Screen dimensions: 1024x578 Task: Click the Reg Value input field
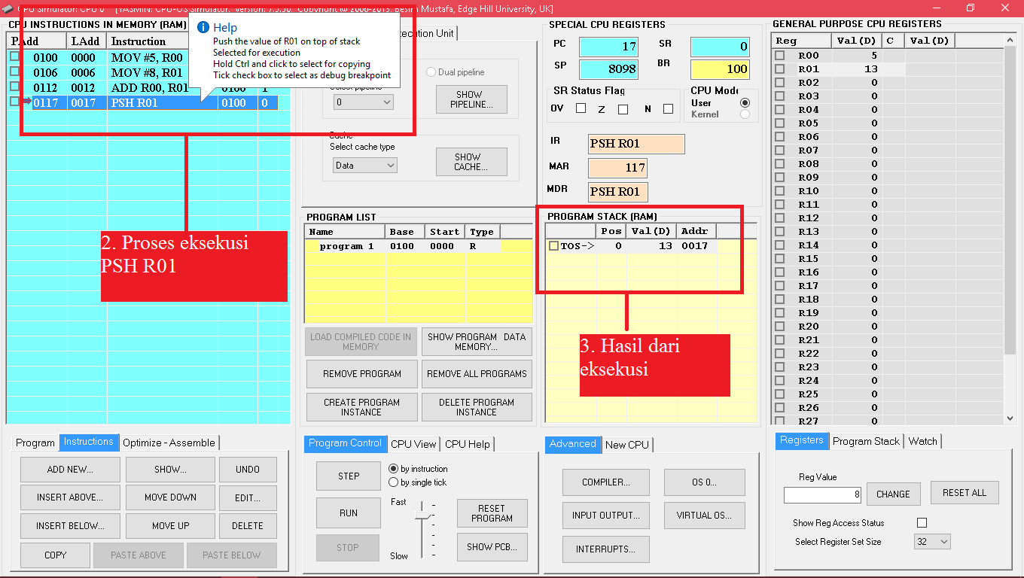point(822,494)
